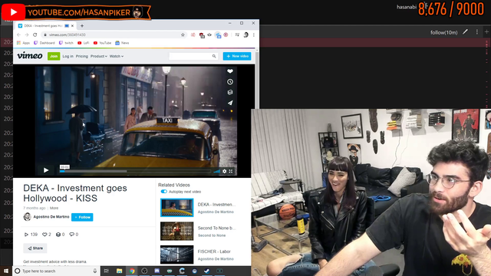This screenshot has width=491, height=276.
Task: Go forward in Chrome
Action: tap(27, 34)
